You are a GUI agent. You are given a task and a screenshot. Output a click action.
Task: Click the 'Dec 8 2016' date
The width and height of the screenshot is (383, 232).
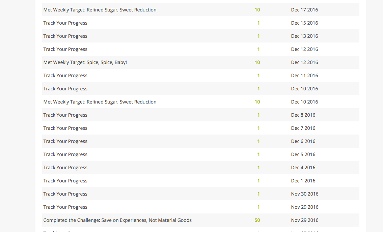click(303, 115)
